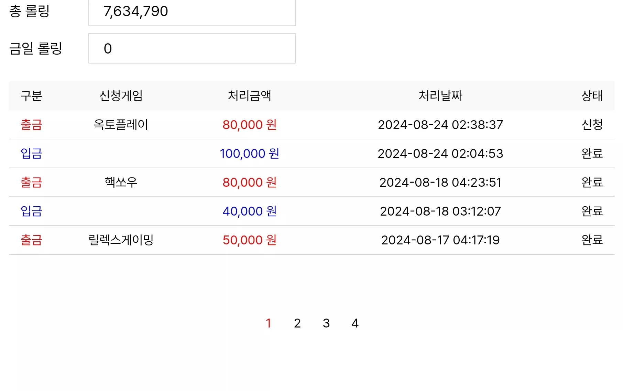623x391 pixels.
Task: Click the 총 롤링 input field
Action: 192,12
